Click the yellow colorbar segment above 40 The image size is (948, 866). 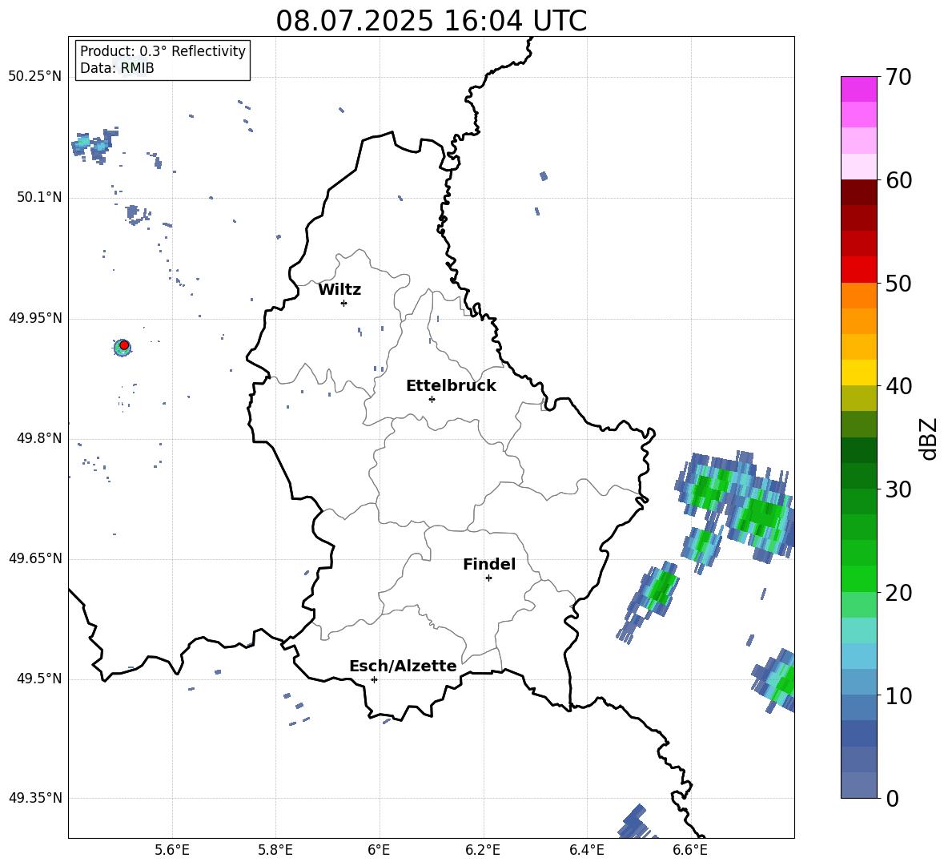tap(858, 373)
